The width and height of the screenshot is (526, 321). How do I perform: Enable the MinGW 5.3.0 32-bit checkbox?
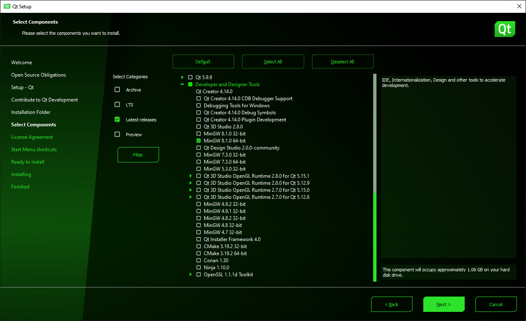point(199,169)
